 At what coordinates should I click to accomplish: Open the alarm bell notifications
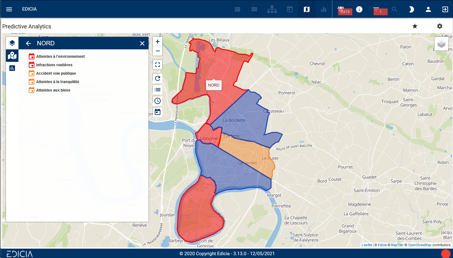click(x=341, y=9)
